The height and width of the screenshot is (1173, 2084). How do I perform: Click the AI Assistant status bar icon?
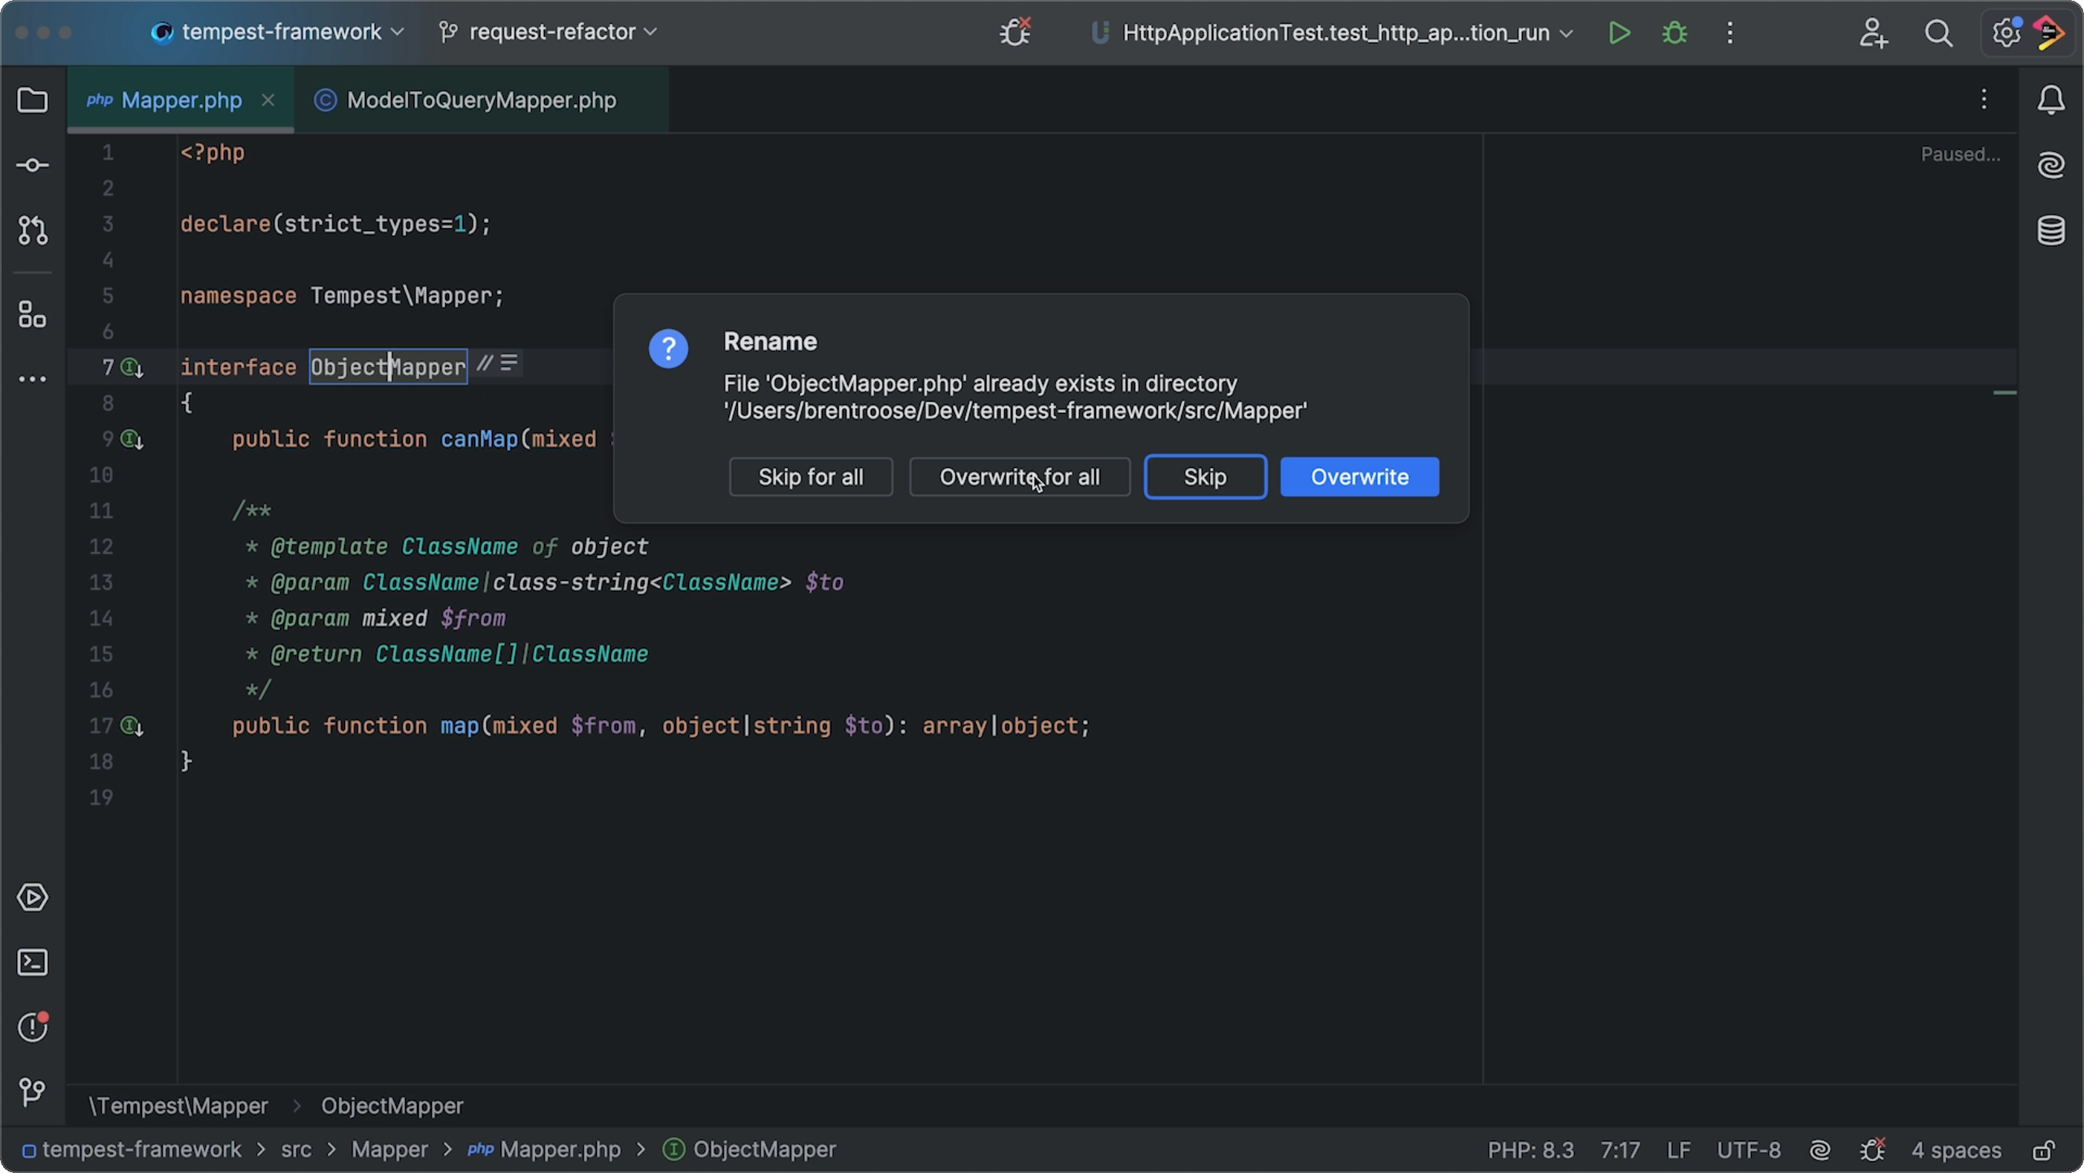[x=1820, y=1149]
